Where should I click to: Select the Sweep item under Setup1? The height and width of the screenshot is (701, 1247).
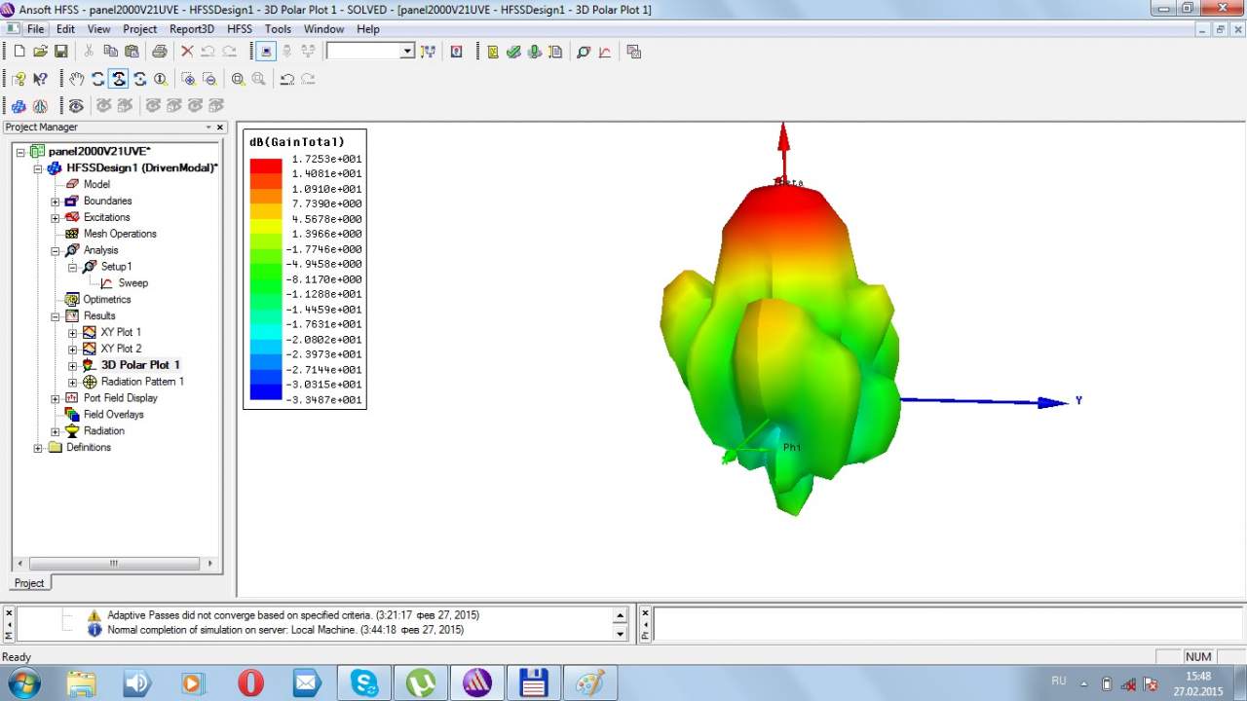[132, 283]
